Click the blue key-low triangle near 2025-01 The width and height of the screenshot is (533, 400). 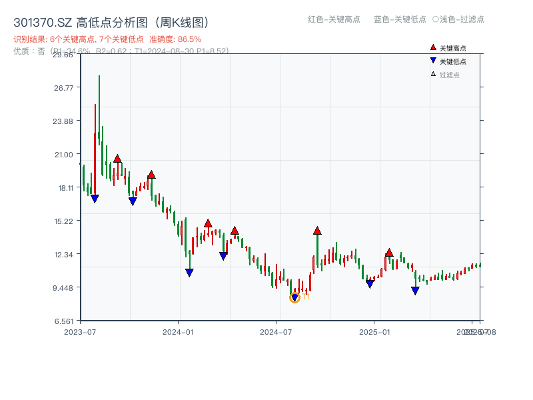370,283
